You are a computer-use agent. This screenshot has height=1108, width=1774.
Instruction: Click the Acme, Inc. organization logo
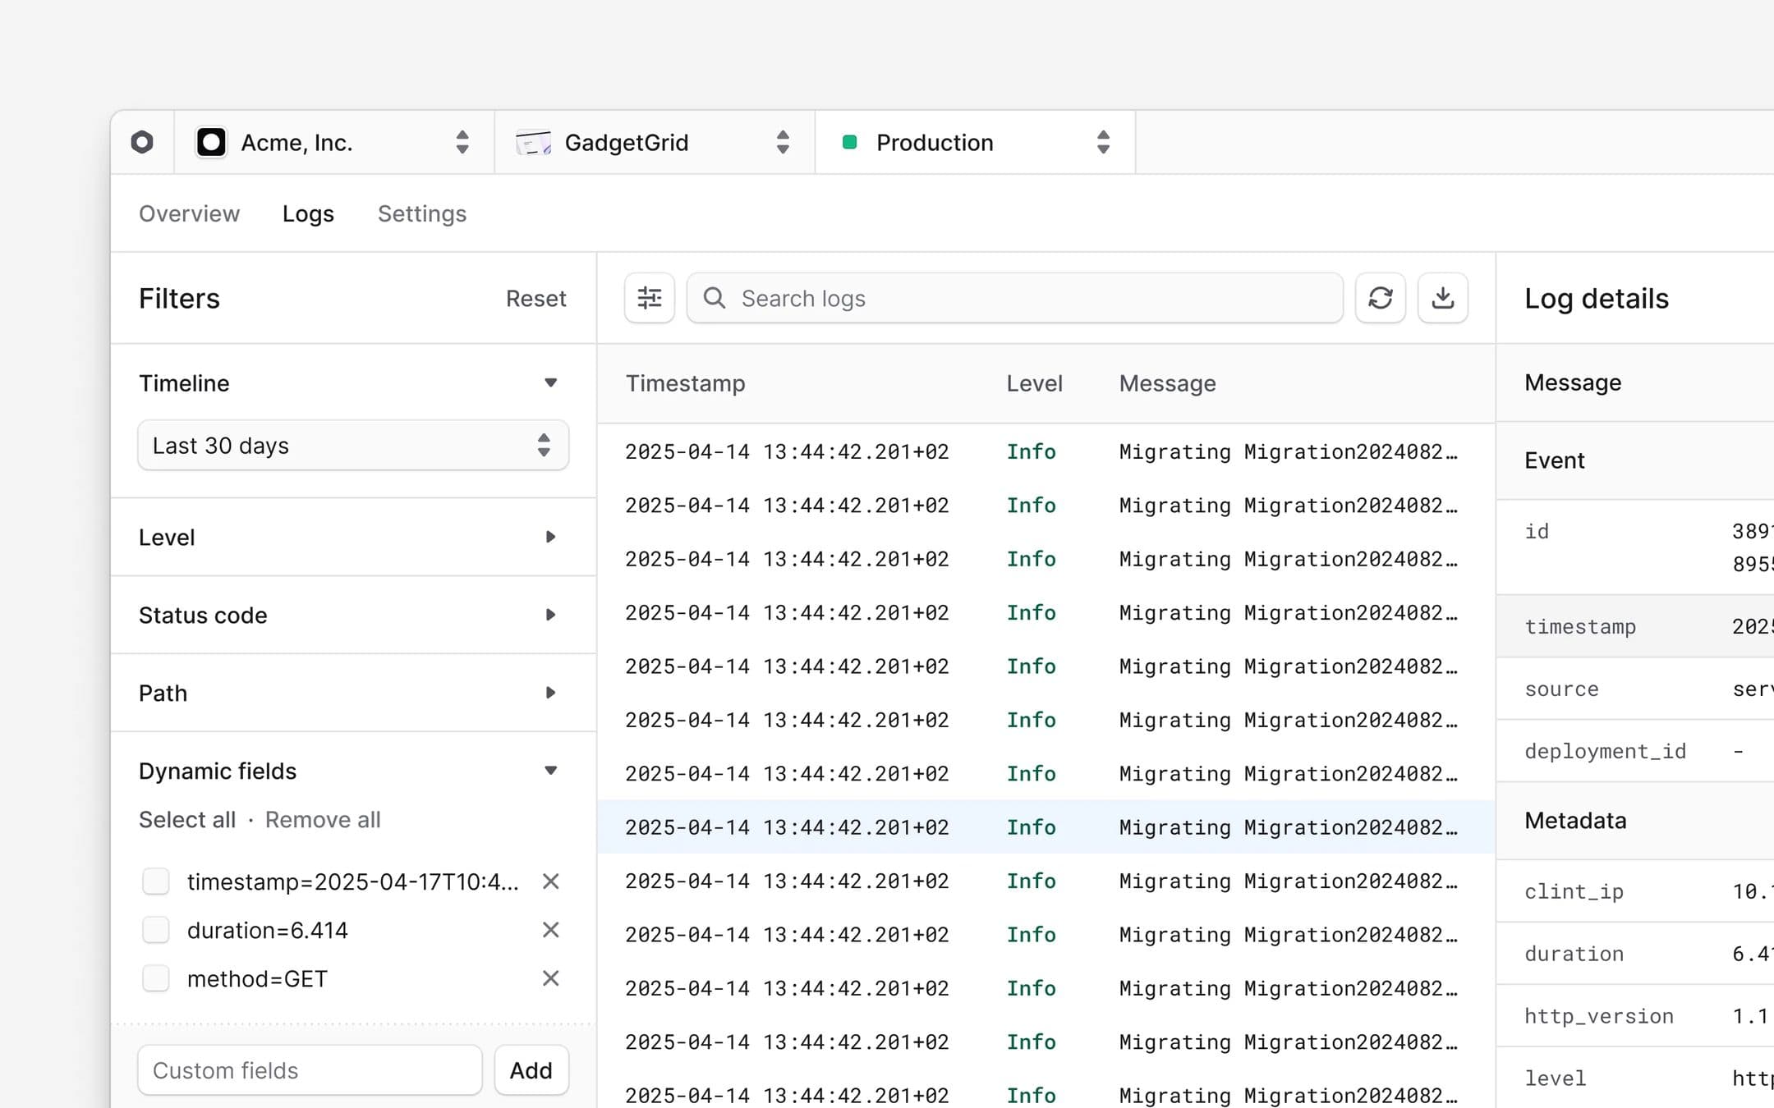pos(211,142)
